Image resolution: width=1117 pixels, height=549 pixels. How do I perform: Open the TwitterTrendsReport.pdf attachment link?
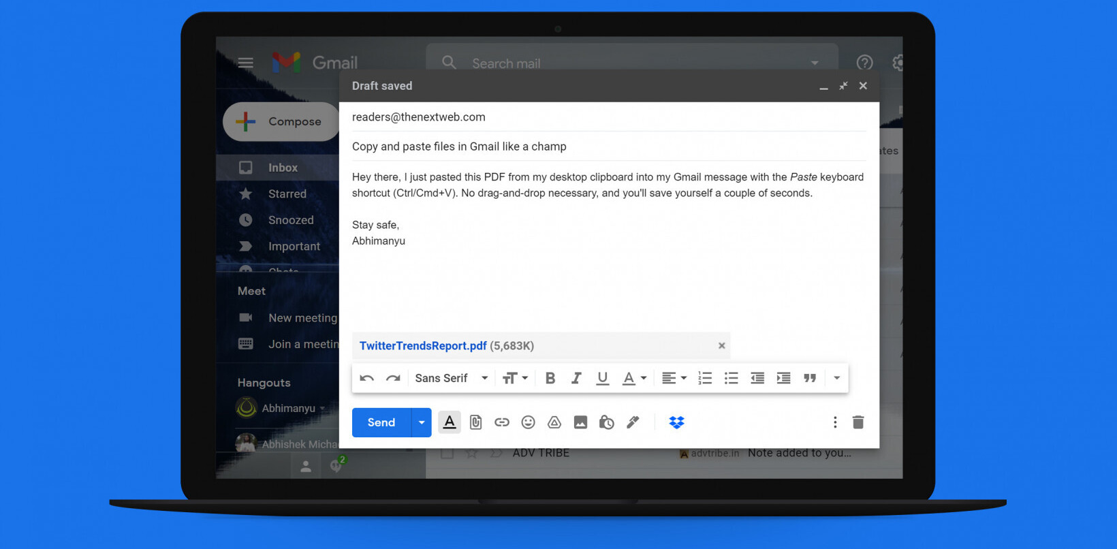click(x=422, y=346)
